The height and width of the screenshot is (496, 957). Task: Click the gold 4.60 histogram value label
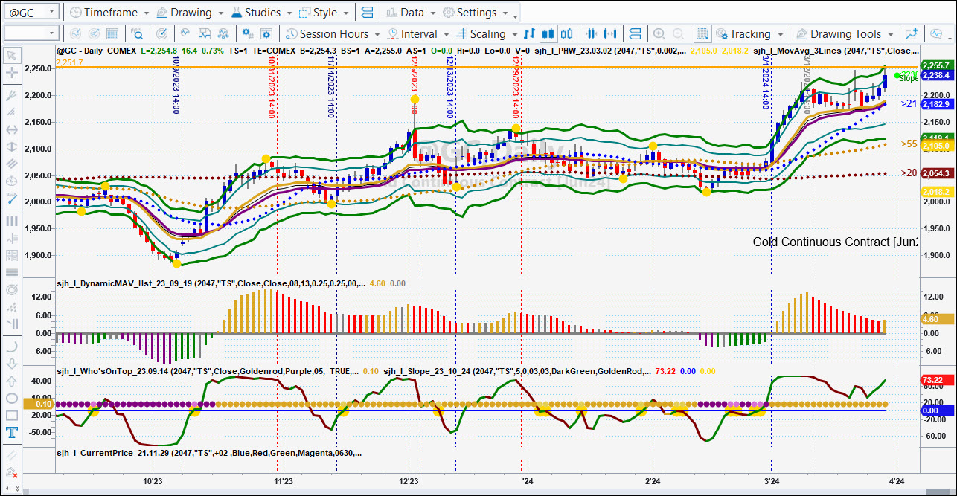point(937,318)
